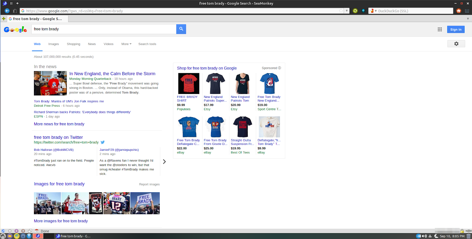The image size is (472, 239).
Task: Open Straight Outta Suspension shirt thumbnail
Action: coord(242,127)
